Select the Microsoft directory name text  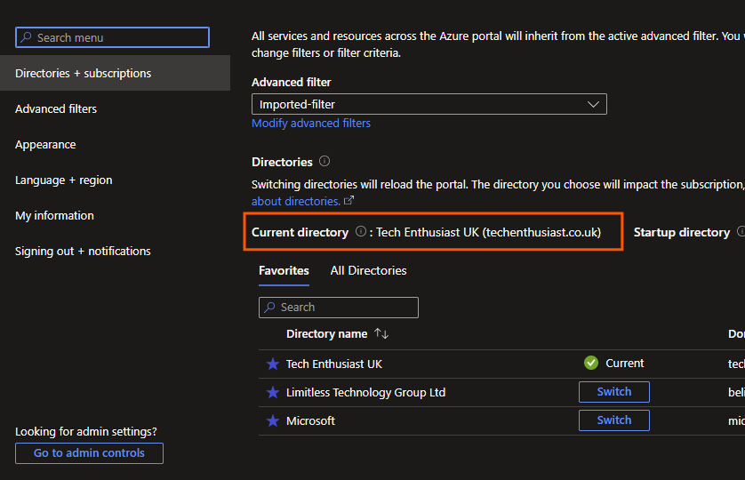pyautogui.click(x=310, y=421)
